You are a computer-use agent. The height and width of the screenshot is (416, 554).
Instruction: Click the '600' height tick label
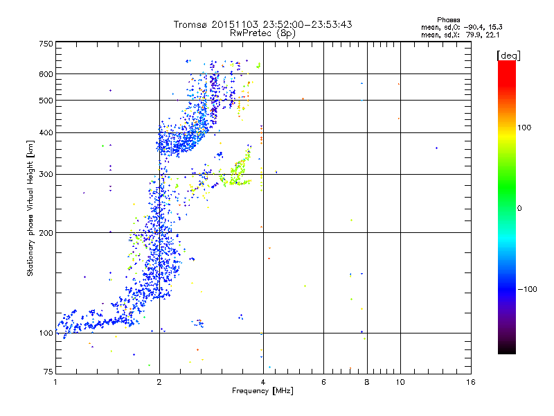point(46,74)
